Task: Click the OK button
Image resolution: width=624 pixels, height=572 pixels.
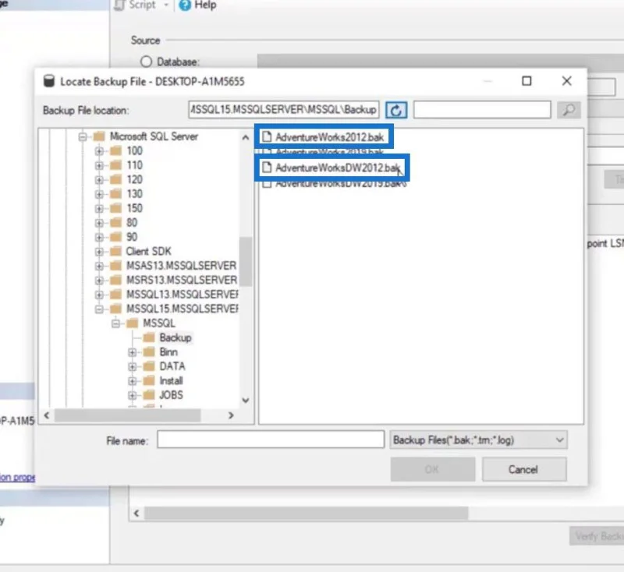Action: (433, 469)
